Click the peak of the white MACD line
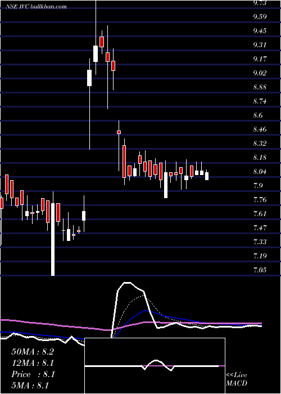281x394 pixels. pyautogui.click(x=127, y=283)
